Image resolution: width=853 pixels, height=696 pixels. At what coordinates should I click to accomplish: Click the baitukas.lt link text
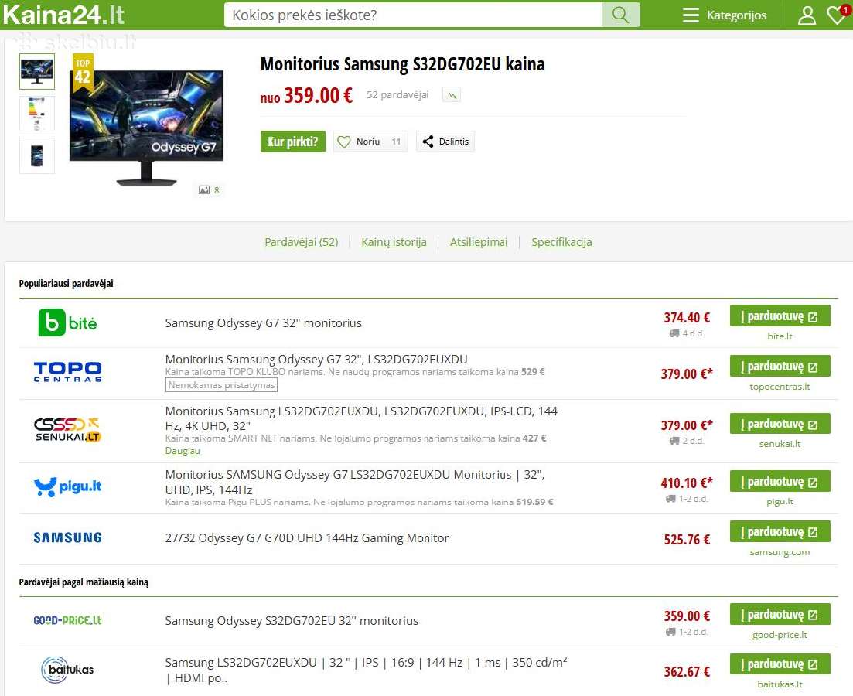coord(780,684)
